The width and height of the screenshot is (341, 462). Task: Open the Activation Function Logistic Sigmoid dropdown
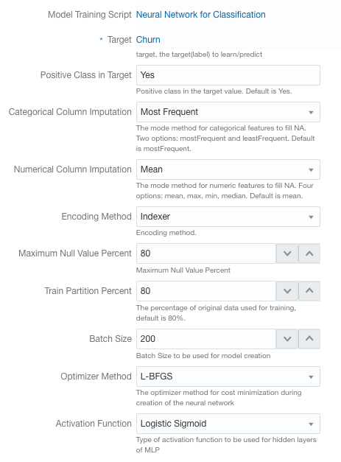tap(228, 424)
